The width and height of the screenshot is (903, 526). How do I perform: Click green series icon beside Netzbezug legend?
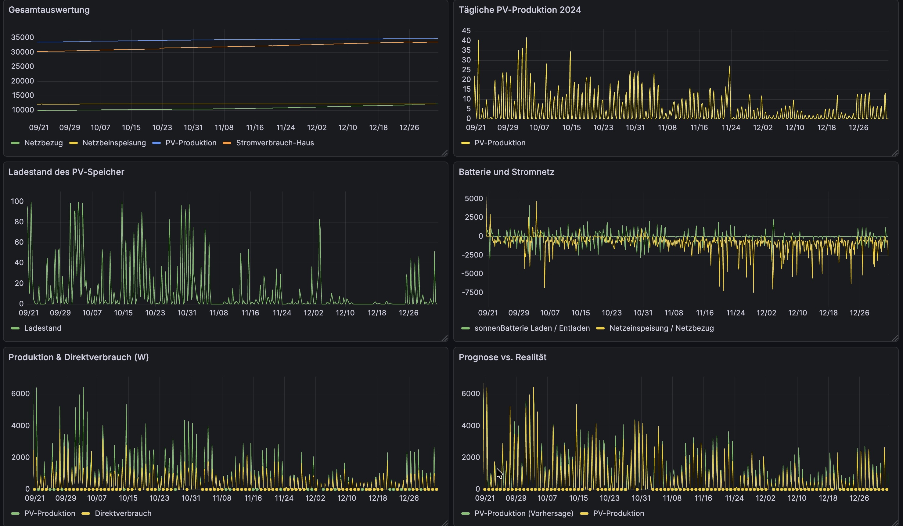(x=15, y=143)
